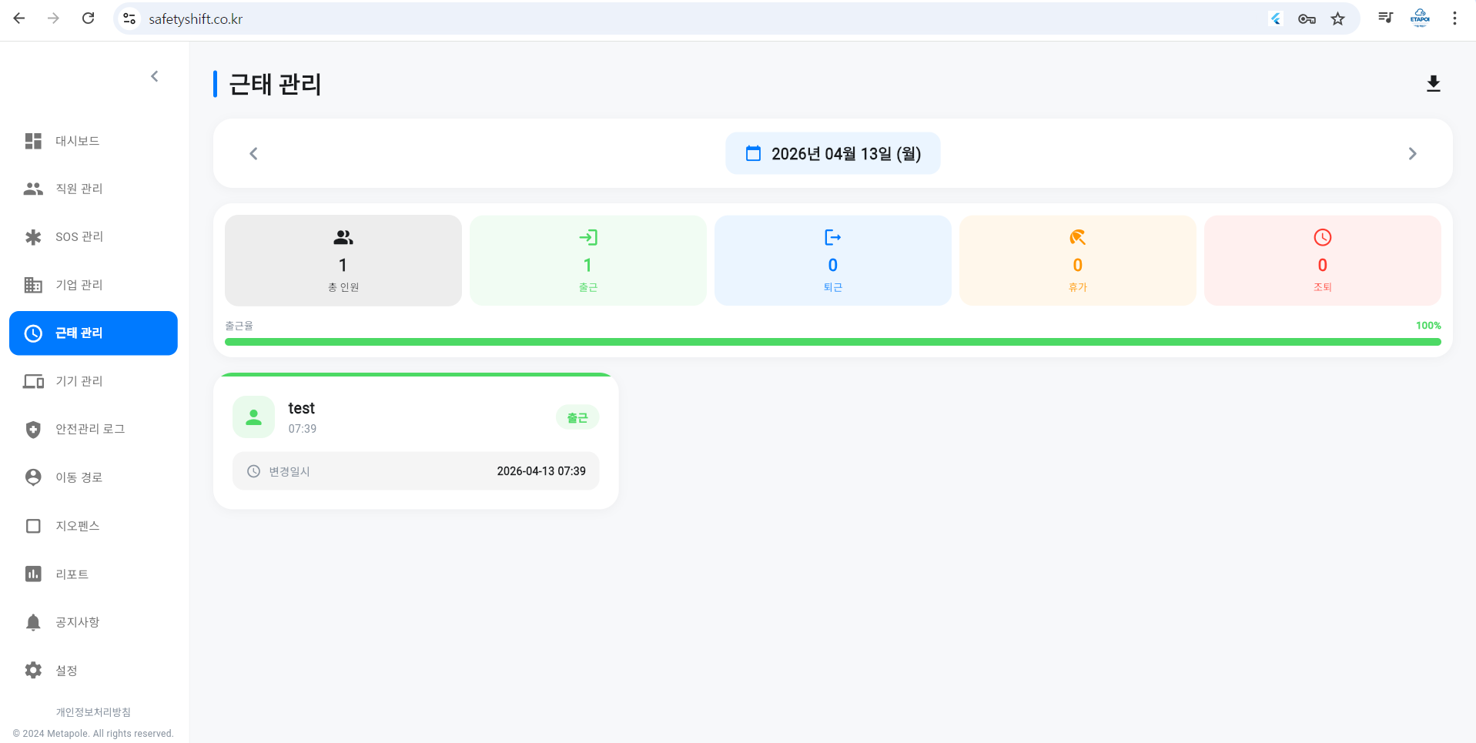Screen dimensions: 1476x743
Task: Click the download icon at top right
Action: 1433,83
